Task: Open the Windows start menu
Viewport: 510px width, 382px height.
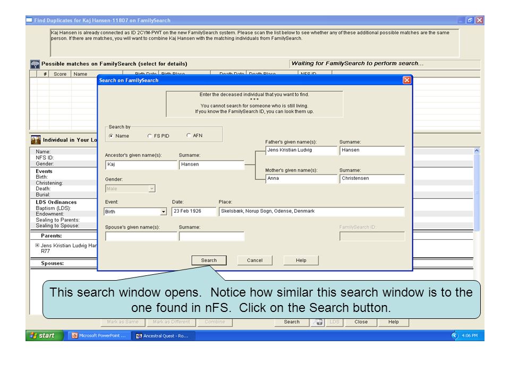Action: [45, 335]
